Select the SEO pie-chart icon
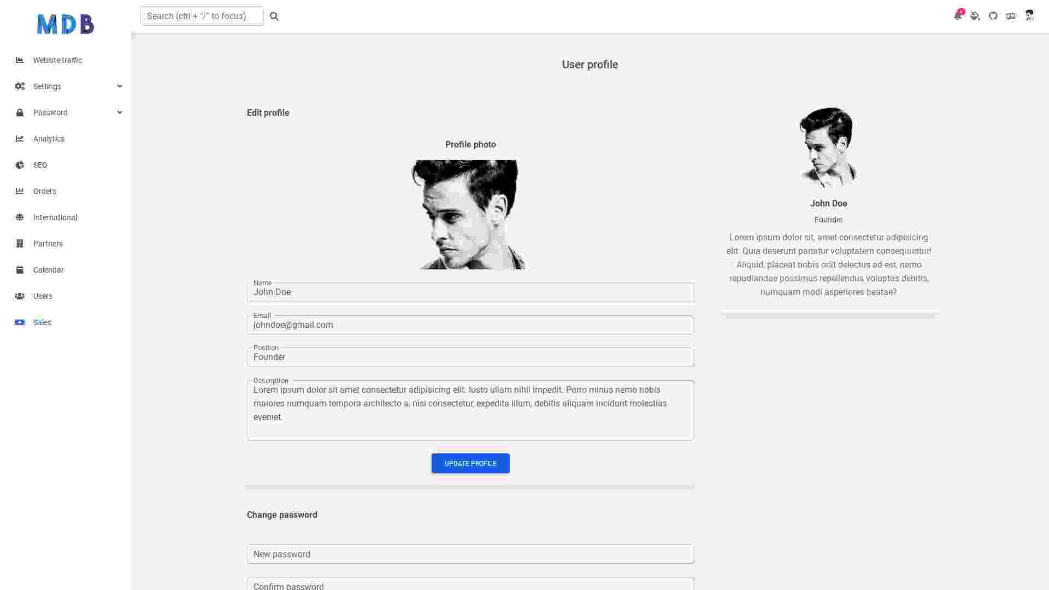This screenshot has width=1049, height=590. click(x=20, y=164)
